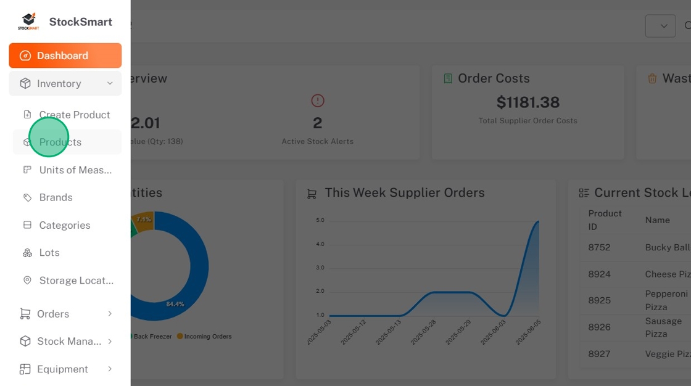The image size is (691, 386).
Task: Click the Order Costs receipt icon
Action: tap(448, 78)
